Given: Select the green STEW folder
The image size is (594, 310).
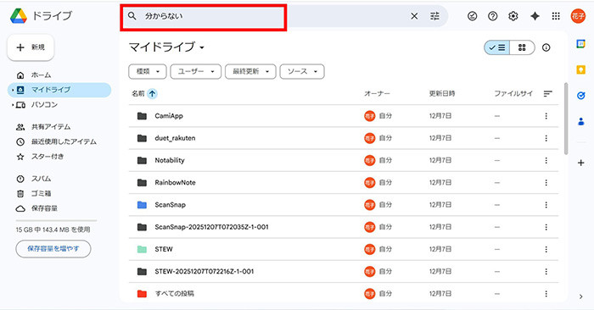Looking at the screenshot, I should [343, 249].
